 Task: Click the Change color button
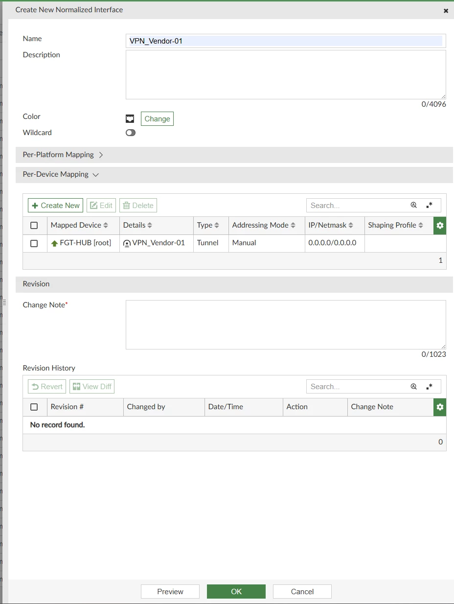[157, 119]
